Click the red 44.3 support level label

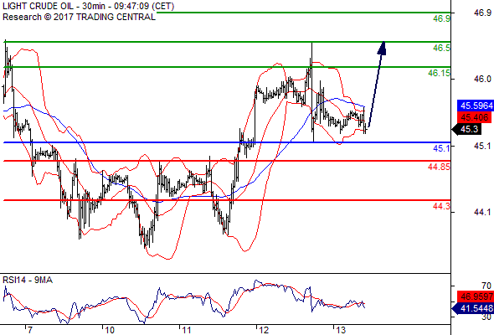[441, 206]
